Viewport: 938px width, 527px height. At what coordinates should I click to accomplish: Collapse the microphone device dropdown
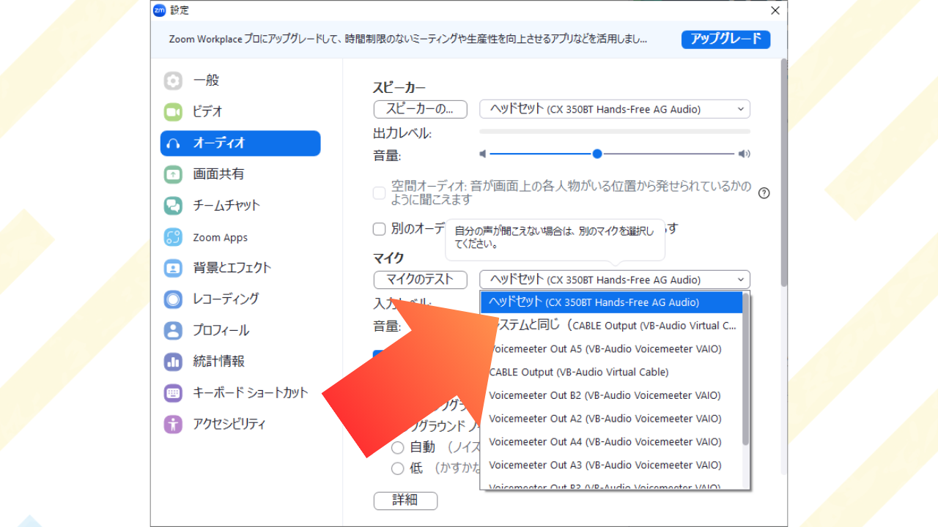[x=615, y=280]
